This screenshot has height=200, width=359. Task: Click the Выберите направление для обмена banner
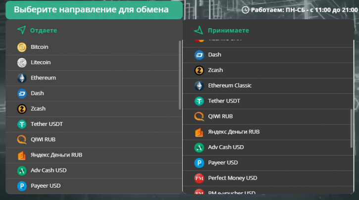(94, 10)
